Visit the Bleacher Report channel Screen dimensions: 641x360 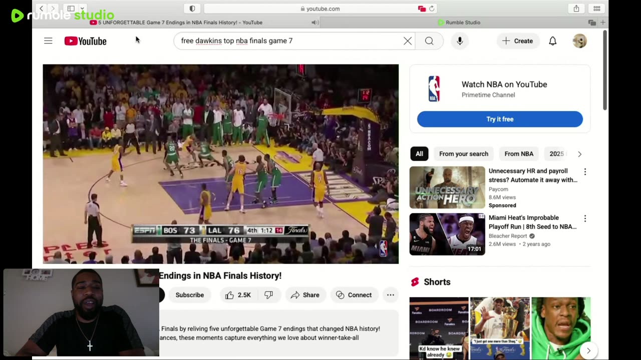point(508,236)
